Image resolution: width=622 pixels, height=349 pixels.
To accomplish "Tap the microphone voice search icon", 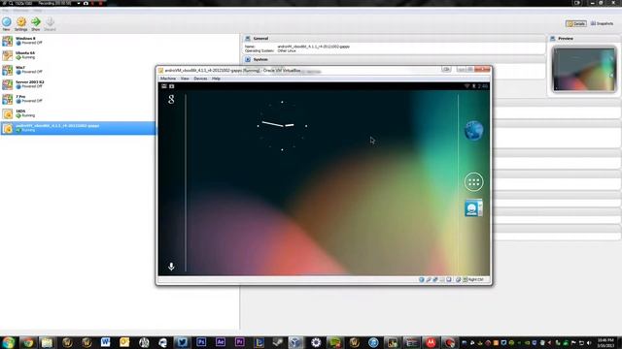I will (x=171, y=267).
